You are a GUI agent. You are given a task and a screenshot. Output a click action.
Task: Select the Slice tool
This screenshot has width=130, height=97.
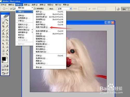click(7, 26)
